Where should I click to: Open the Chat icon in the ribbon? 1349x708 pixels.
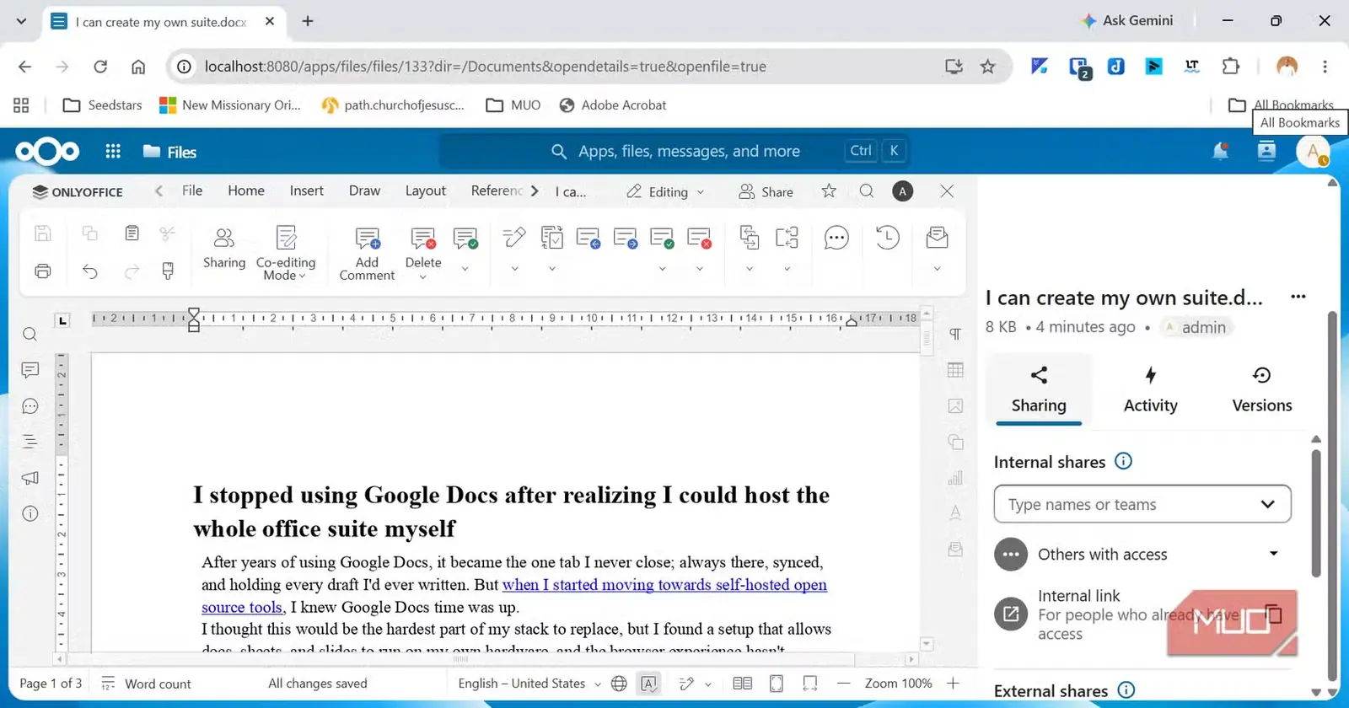(836, 238)
